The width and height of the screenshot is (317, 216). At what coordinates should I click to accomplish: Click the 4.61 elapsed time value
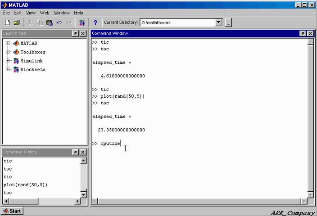pyautogui.click(x=123, y=76)
